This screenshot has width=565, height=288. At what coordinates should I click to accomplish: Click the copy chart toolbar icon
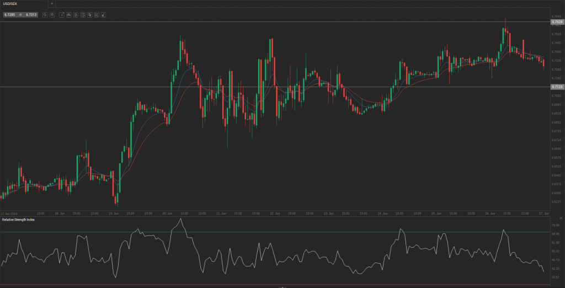(x=89, y=15)
